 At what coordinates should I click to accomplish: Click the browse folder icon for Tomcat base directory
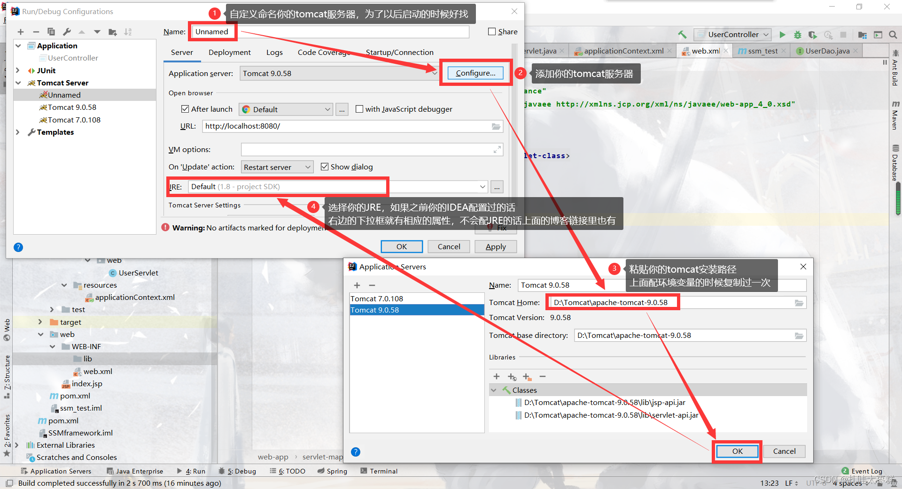click(799, 336)
